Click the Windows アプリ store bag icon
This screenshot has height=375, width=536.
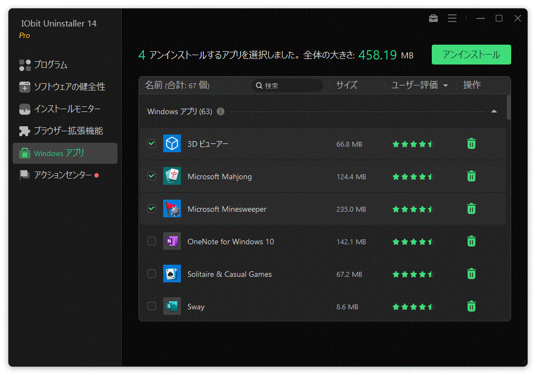(x=25, y=153)
